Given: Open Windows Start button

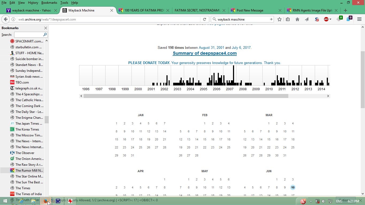Looking at the screenshot, I should click(5, 201).
